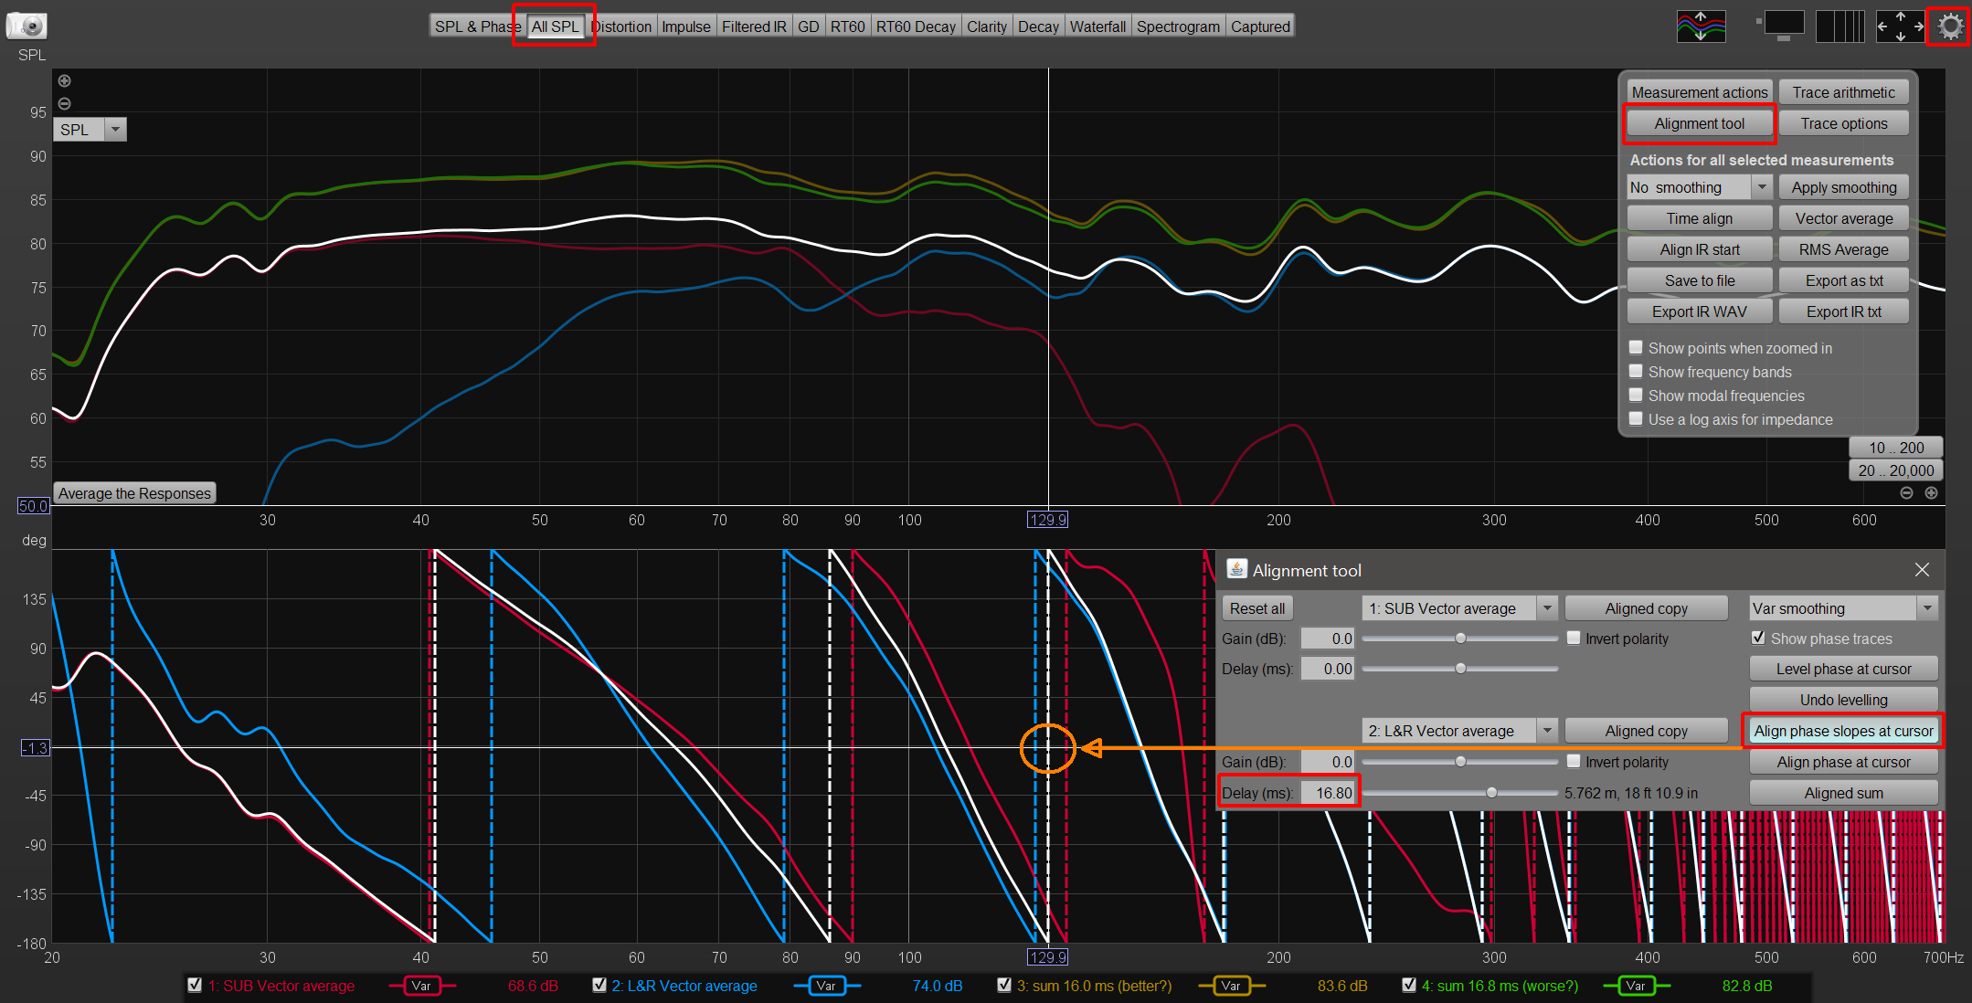The height and width of the screenshot is (1003, 1972).
Task: Click Level phase at cursor button
Action: coord(1844,669)
